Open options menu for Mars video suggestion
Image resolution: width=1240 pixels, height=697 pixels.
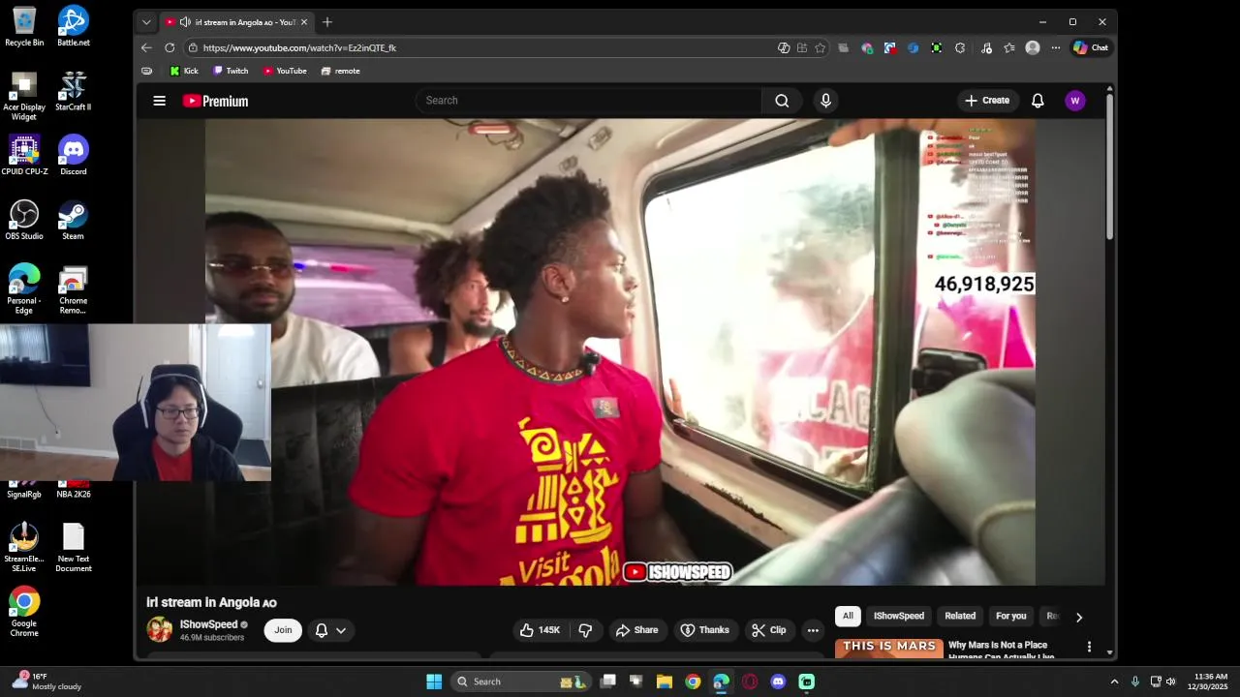[x=1089, y=647]
